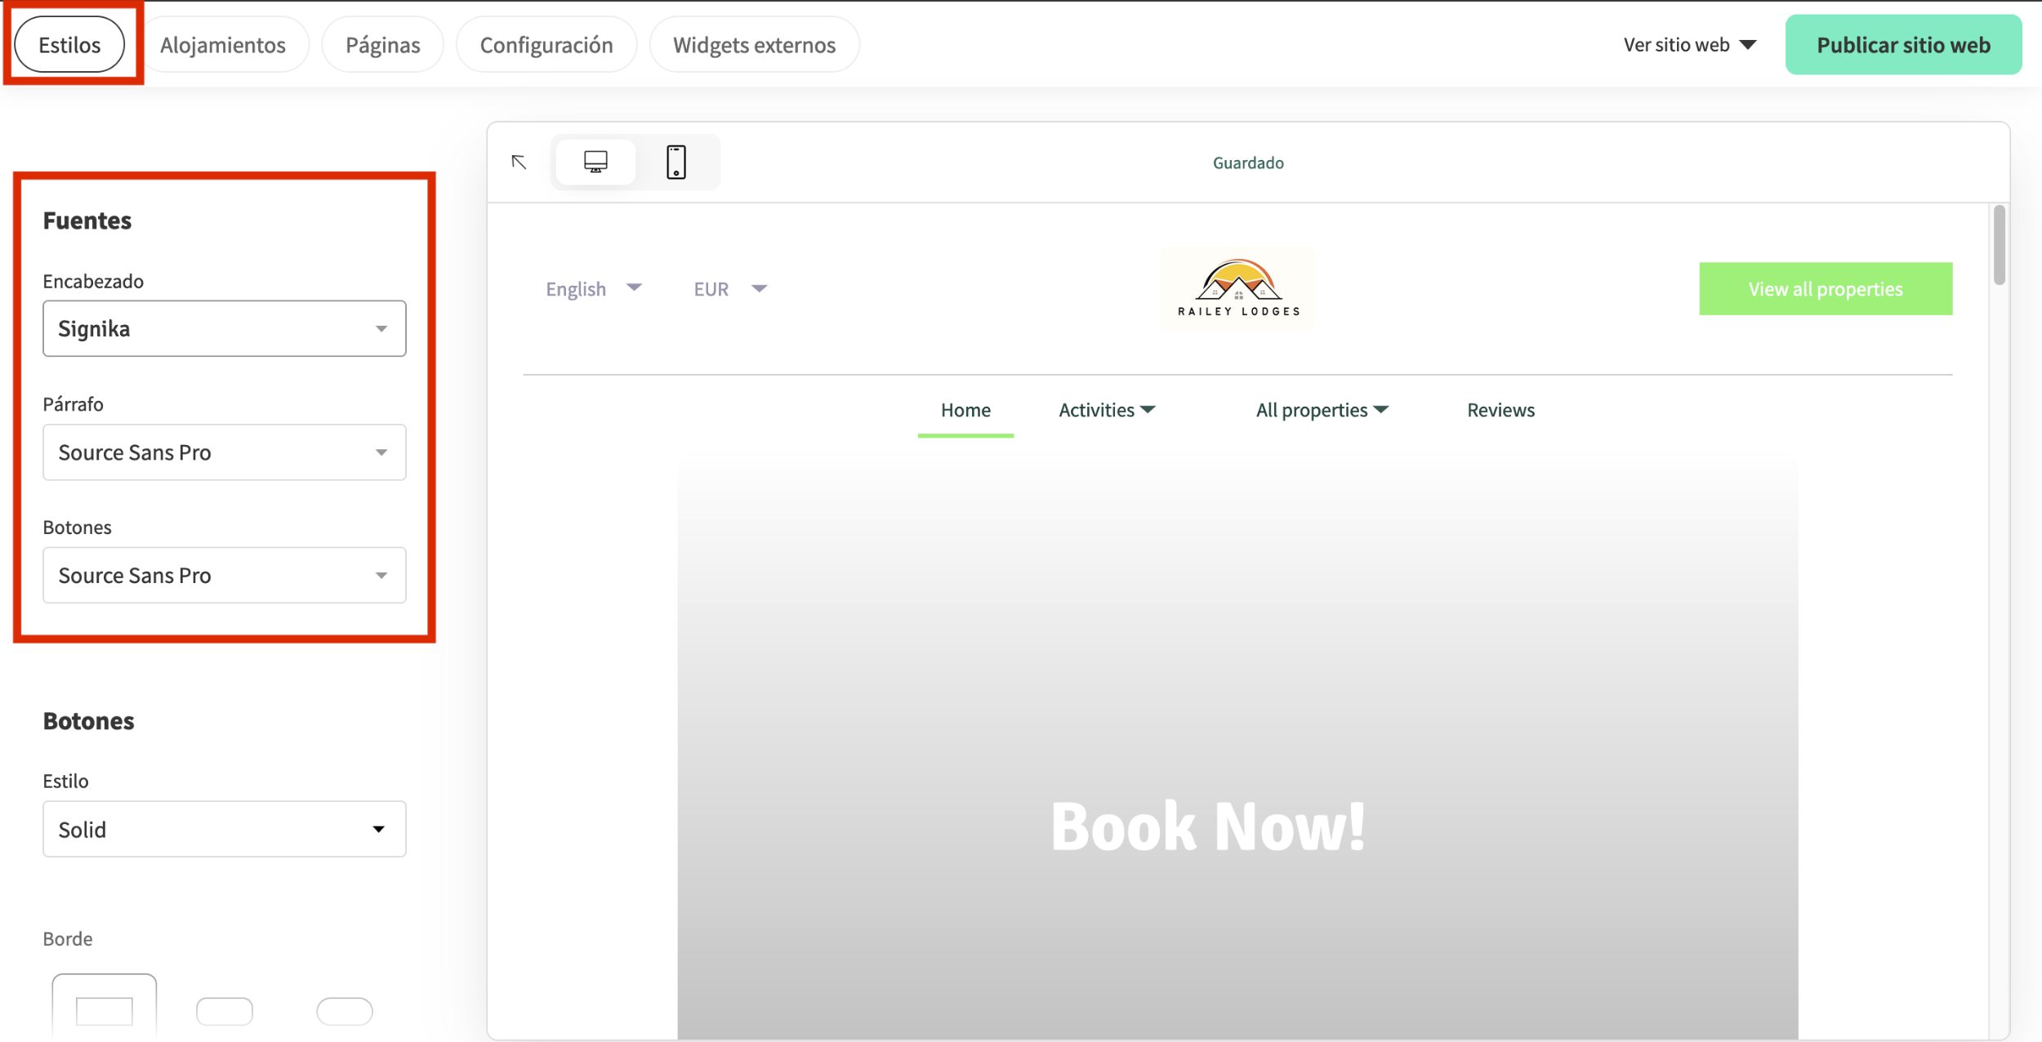The height and width of the screenshot is (1042, 2042).
Task: Open the Botones font dropdown
Action: (224, 575)
